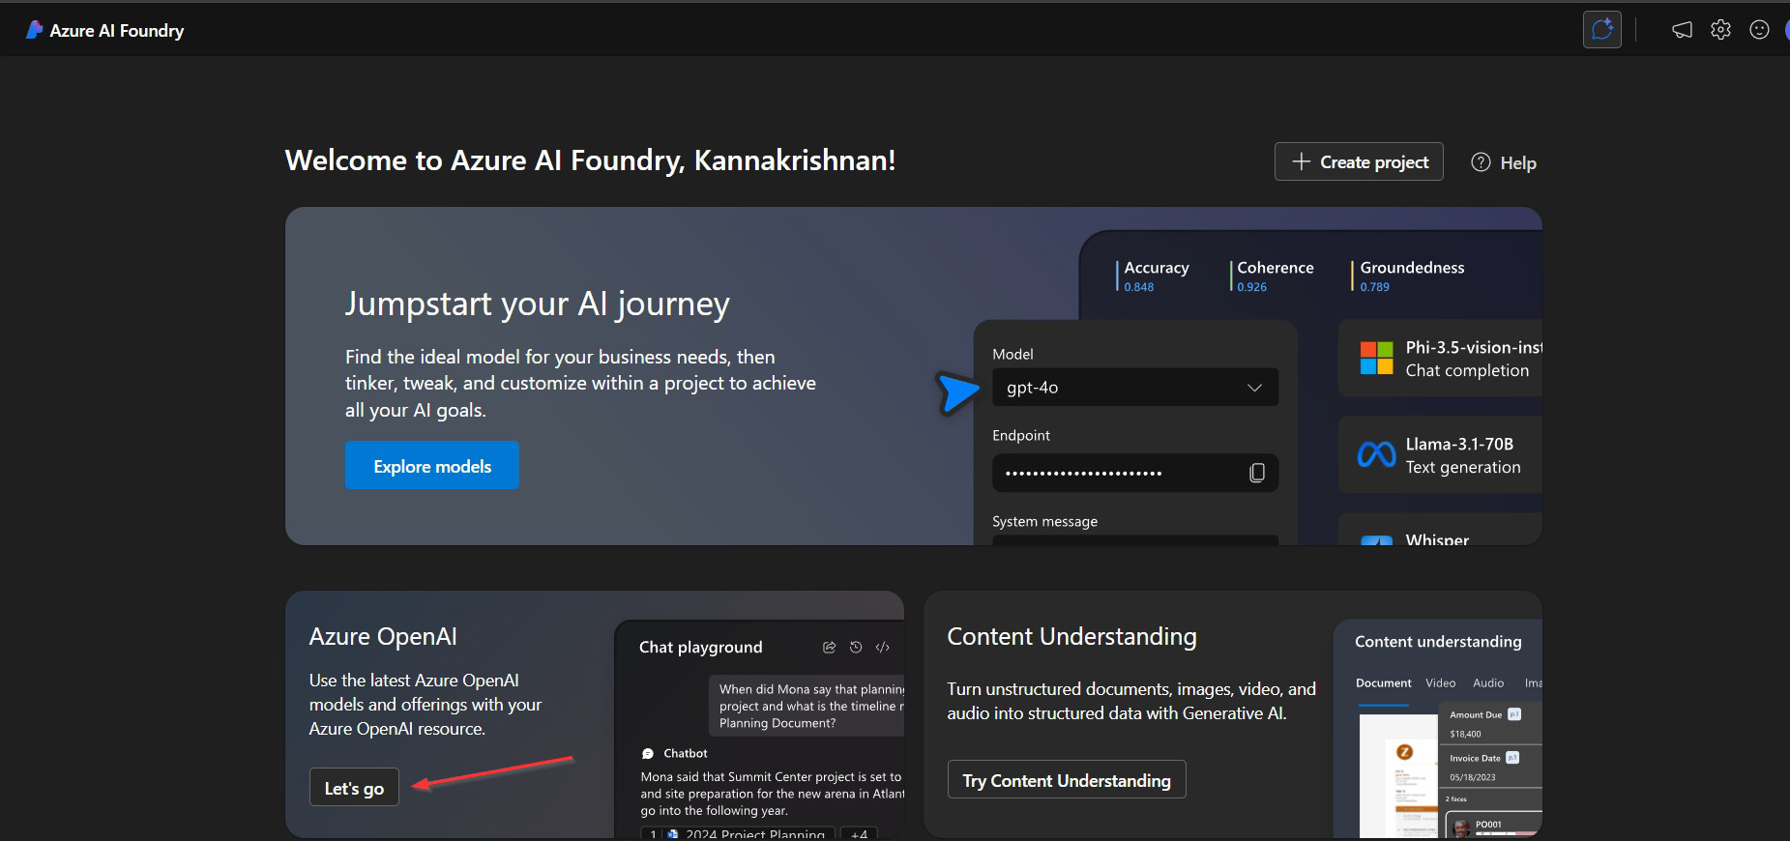
Task: Click the Chat playground title
Action: pos(700,647)
